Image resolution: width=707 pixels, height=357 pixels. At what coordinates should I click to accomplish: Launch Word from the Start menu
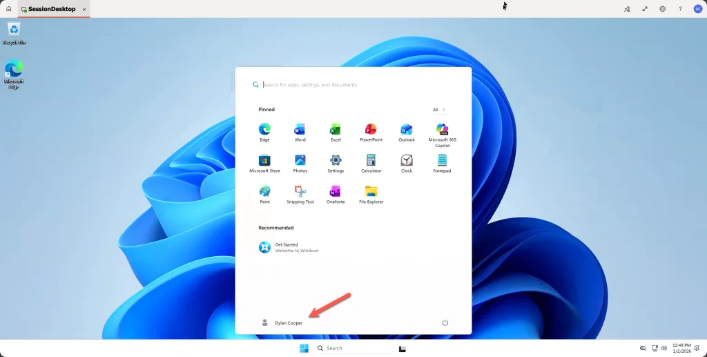(x=300, y=130)
